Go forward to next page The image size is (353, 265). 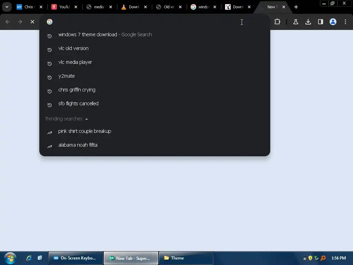(x=20, y=22)
